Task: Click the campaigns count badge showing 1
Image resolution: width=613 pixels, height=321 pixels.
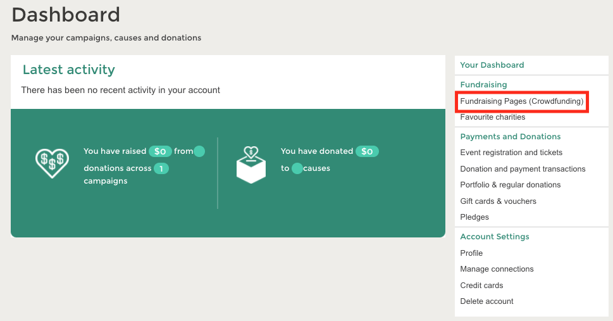Action: click(161, 168)
